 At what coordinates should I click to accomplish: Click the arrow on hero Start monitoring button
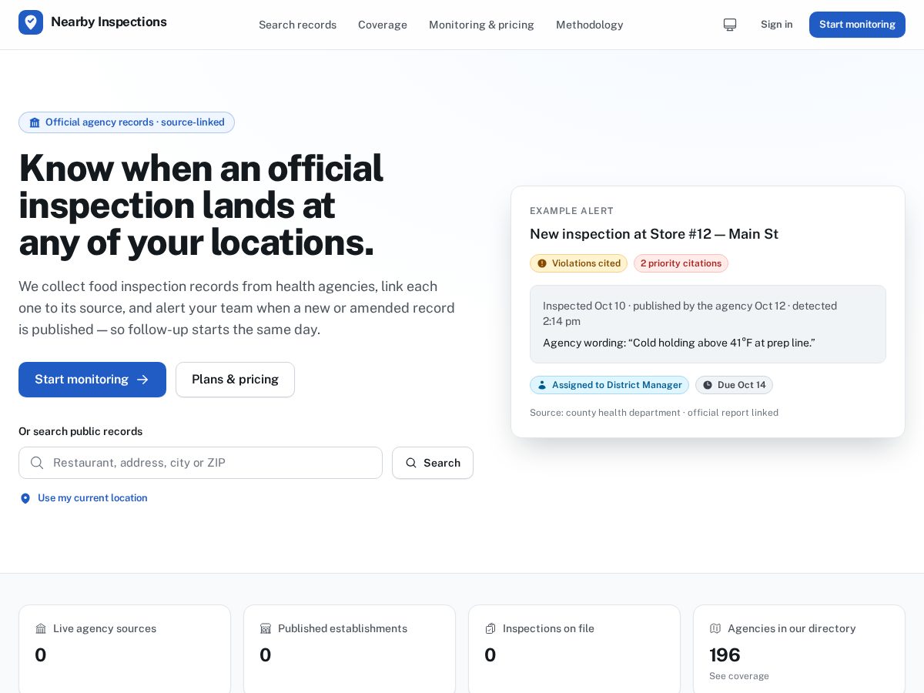[142, 380]
